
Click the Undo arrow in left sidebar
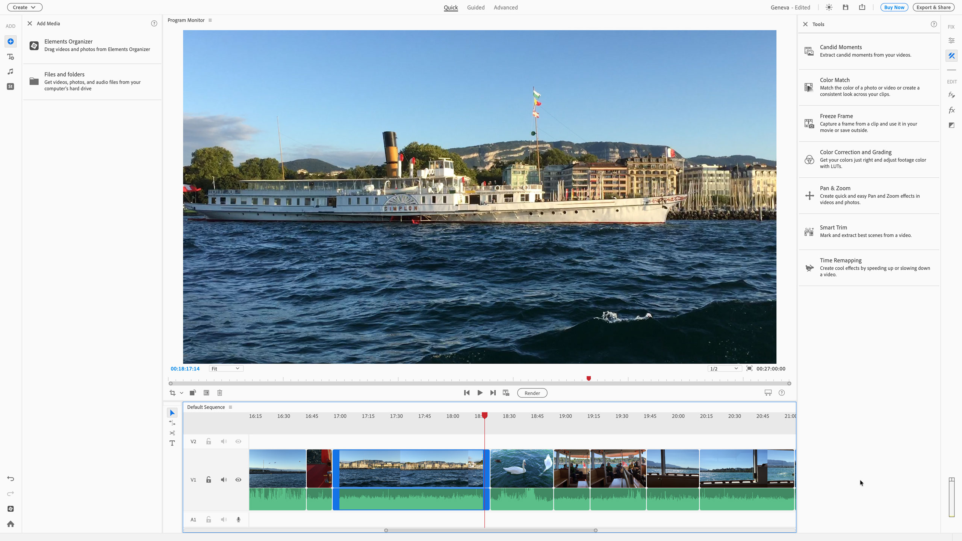click(x=11, y=479)
